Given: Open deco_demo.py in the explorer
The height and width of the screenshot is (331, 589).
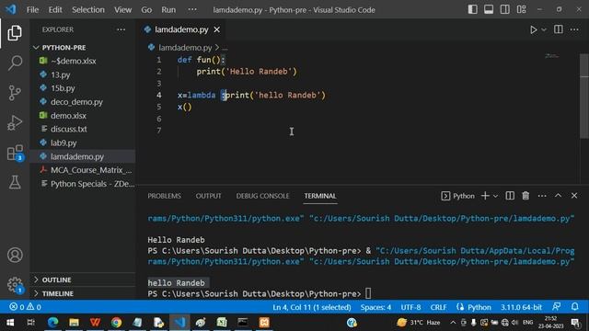Looking at the screenshot, I should [x=76, y=102].
